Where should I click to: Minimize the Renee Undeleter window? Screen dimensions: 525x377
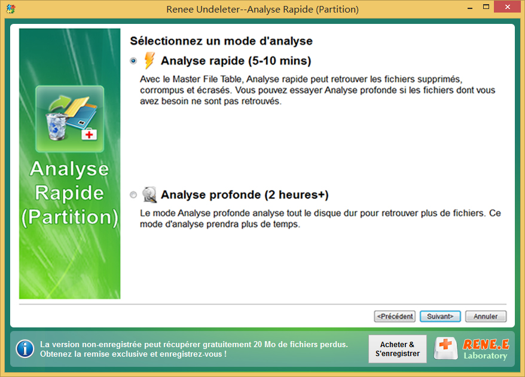[x=470, y=7]
